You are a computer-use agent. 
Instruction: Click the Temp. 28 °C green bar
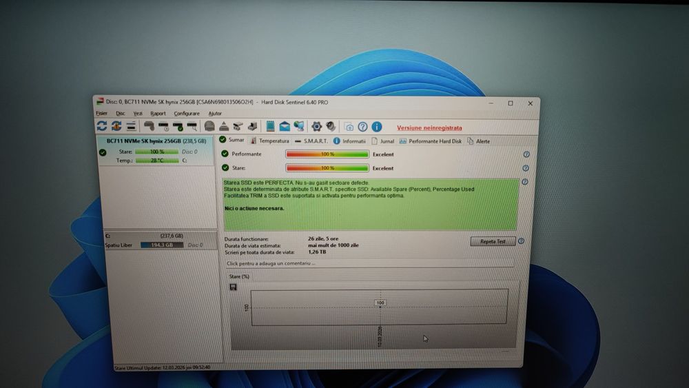(x=157, y=161)
